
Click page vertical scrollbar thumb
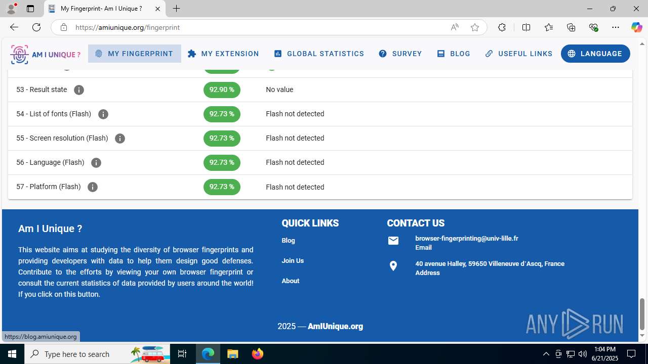tap(642, 313)
